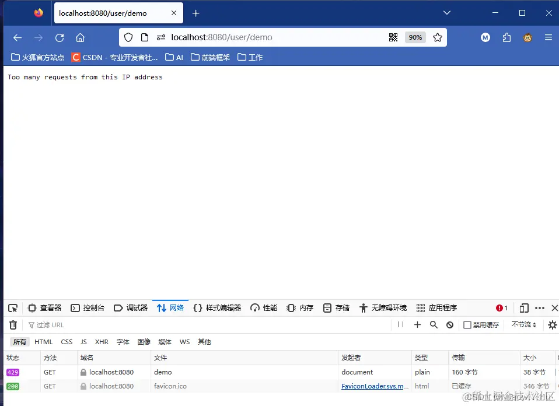
Task: Open the Firefox hamburger menu
Action: [x=548, y=37]
